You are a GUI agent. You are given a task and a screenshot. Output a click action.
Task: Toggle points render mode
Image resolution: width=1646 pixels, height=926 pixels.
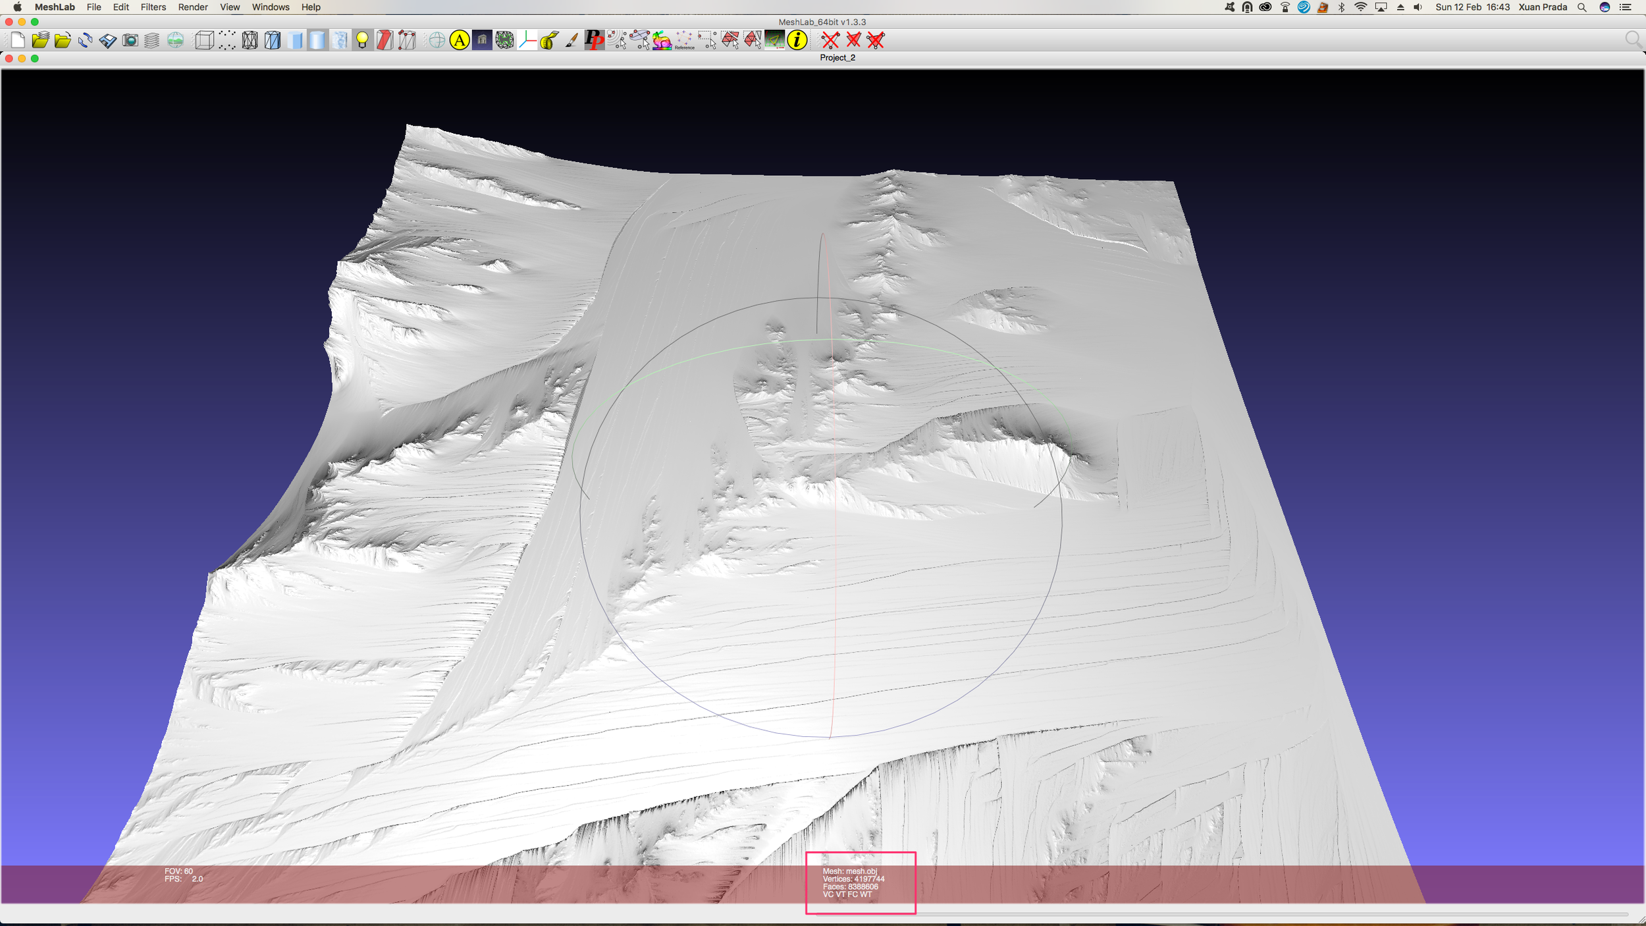coord(227,41)
